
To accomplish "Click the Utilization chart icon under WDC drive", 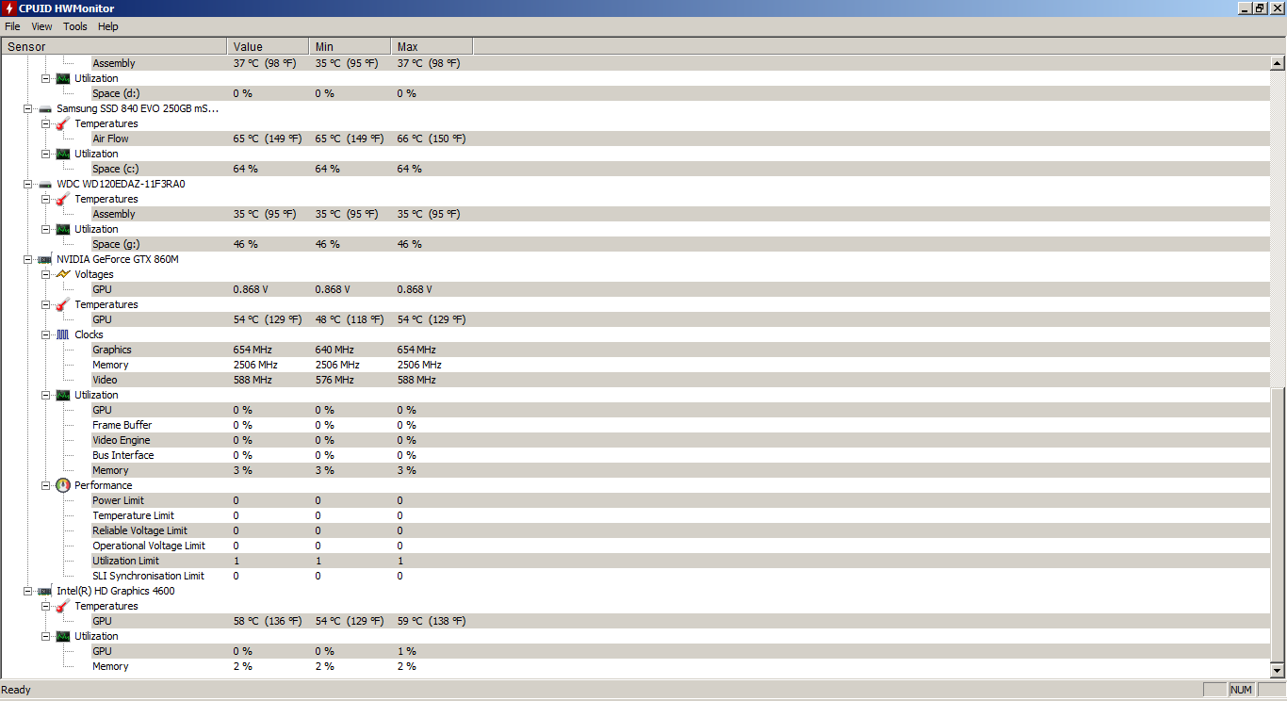I will pos(63,229).
